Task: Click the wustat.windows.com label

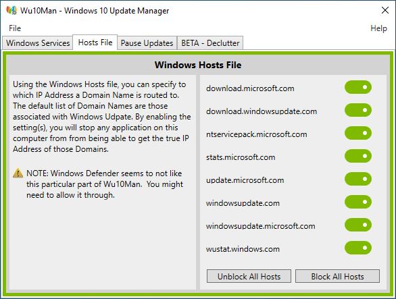Action: (243, 249)
